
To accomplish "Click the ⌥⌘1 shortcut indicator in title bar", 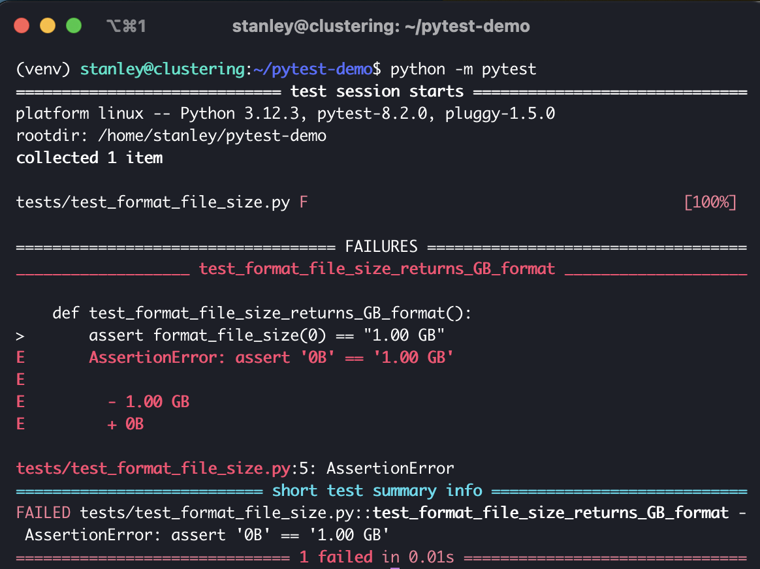I will coord(125,26).
